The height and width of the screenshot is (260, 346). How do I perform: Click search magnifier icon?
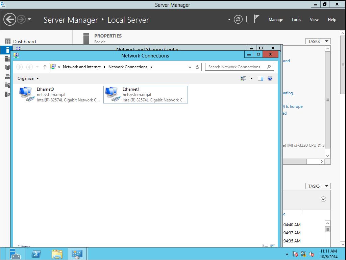(x=269, y=67)
